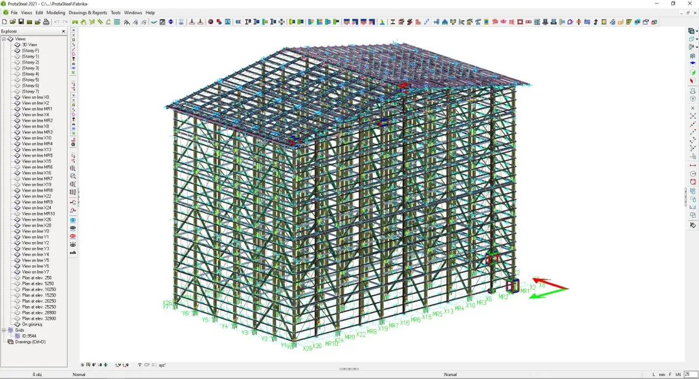Click the blue sphere icon in the top toolbar
Image resolution: width=699 pixels, height=379 pixels.
tap(170, 22)
